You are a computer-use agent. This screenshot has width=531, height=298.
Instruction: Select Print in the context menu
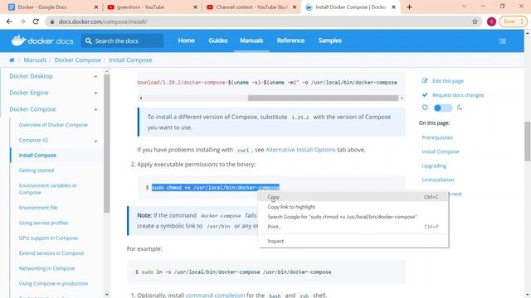click(353, 227)
